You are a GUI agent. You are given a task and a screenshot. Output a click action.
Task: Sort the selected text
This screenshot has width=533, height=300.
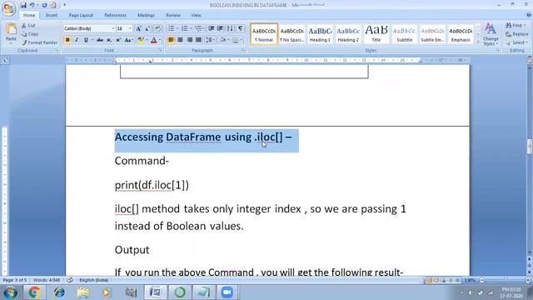coord(230,28)
